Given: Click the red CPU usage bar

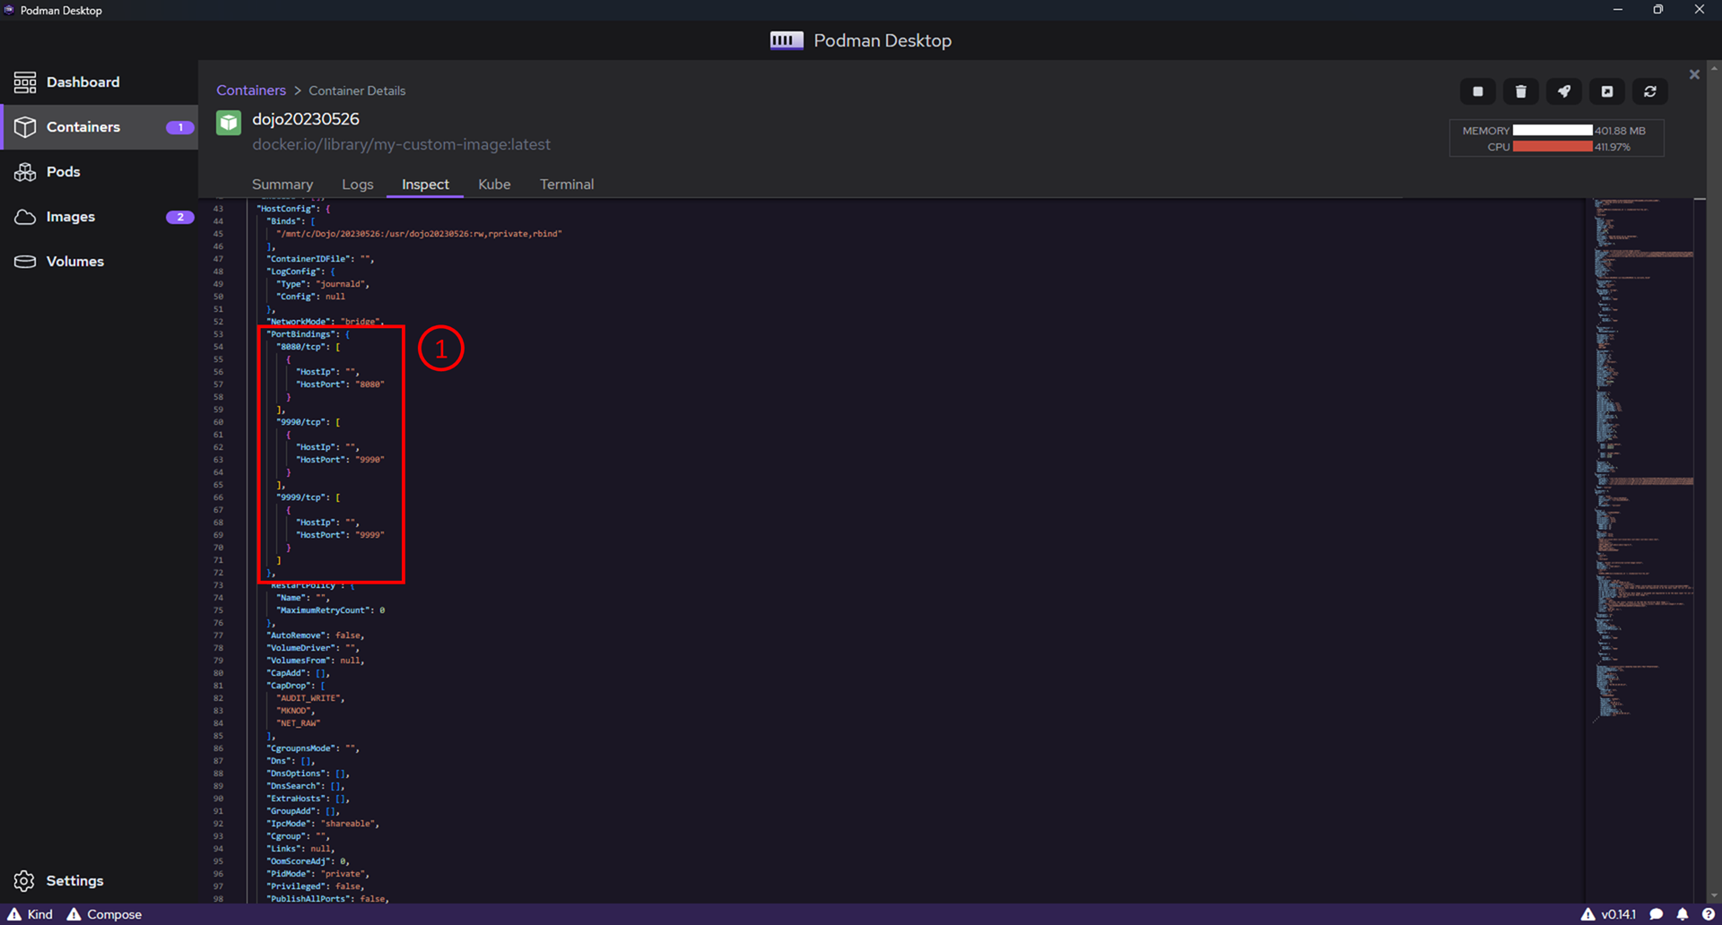Looking at the screenshot, I should click(1552, 147).
